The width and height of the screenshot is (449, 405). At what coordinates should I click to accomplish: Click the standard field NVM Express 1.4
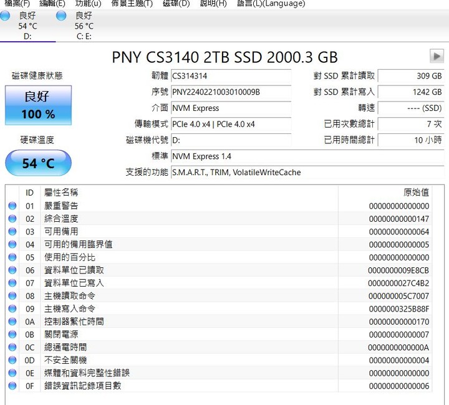(307, 156)
